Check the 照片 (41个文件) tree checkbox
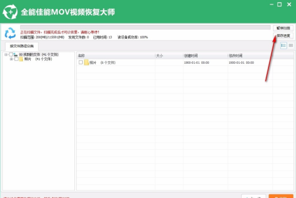Screen dimensions: 296x198 [17, 59]
